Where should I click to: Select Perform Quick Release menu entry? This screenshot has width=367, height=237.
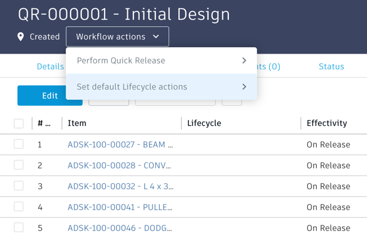coord(161,60)
